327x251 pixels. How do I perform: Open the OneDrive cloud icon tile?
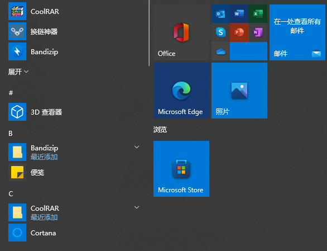tap(220, 51)
